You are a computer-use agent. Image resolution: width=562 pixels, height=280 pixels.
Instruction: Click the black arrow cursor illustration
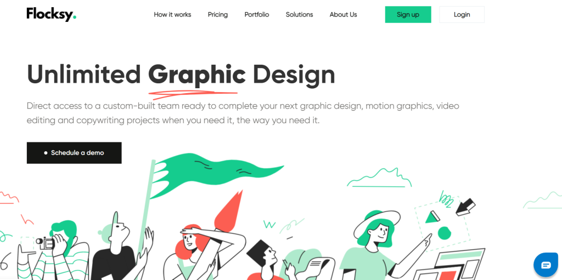pyautogui.click(x=465, y=207)
